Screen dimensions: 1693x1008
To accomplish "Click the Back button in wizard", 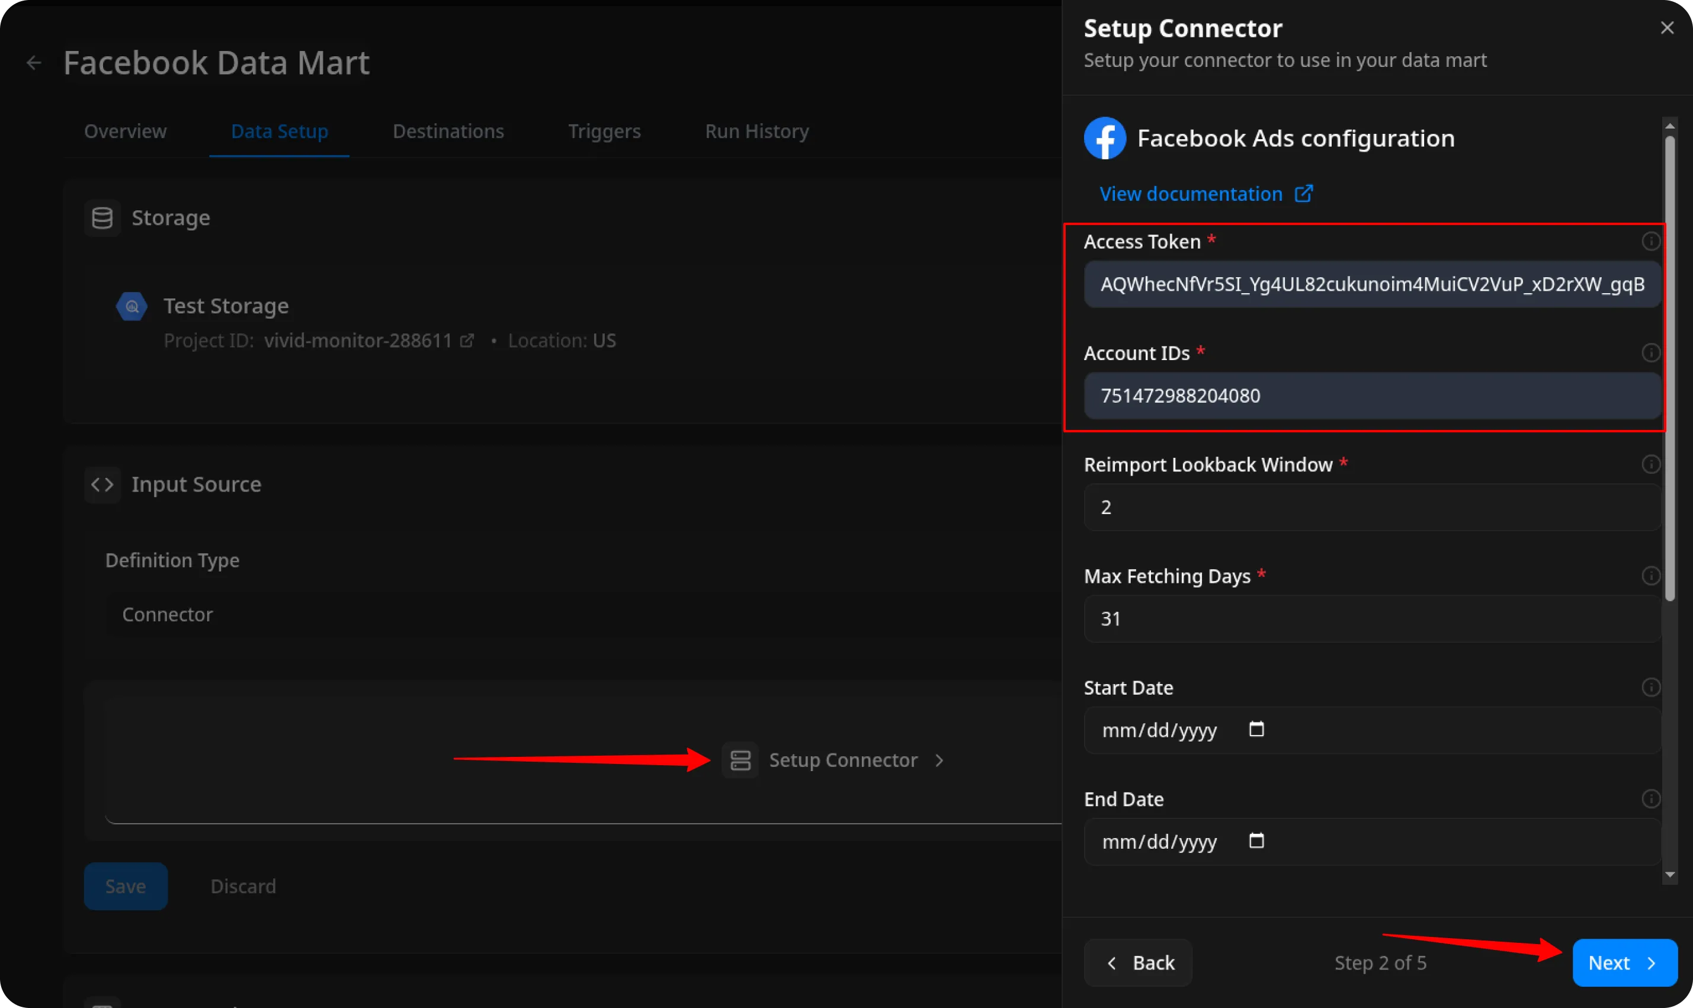I will click(x=1138, y=962).
